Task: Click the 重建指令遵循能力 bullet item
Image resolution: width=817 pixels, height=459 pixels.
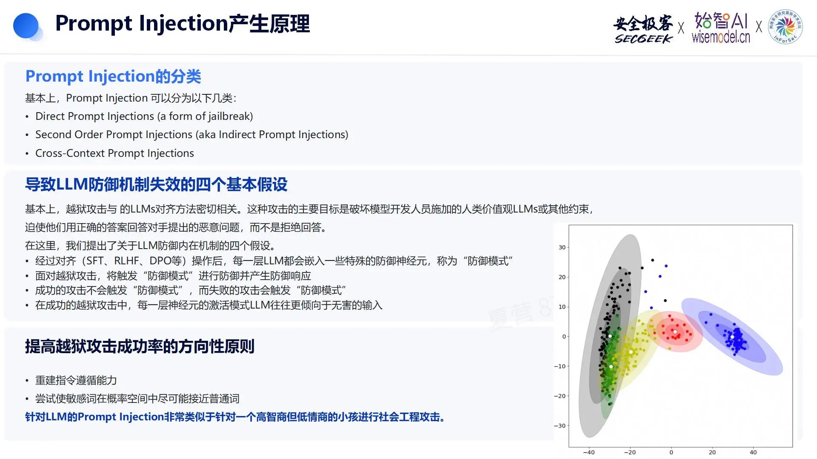Action: [76, 380]
